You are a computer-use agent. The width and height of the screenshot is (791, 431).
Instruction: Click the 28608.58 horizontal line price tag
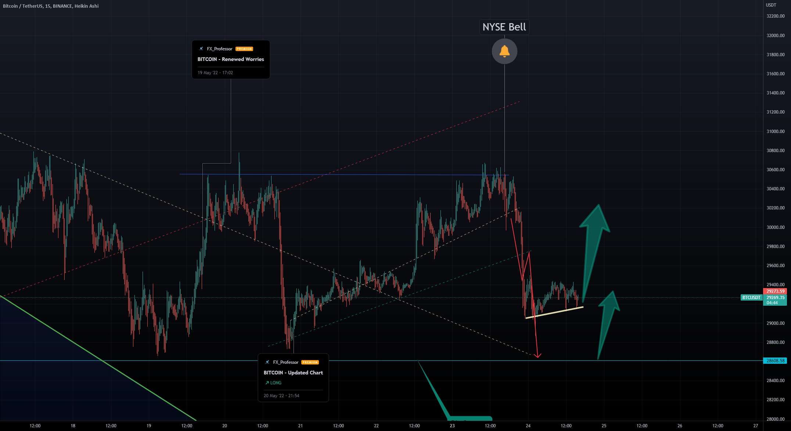click(x=775, y=361)
